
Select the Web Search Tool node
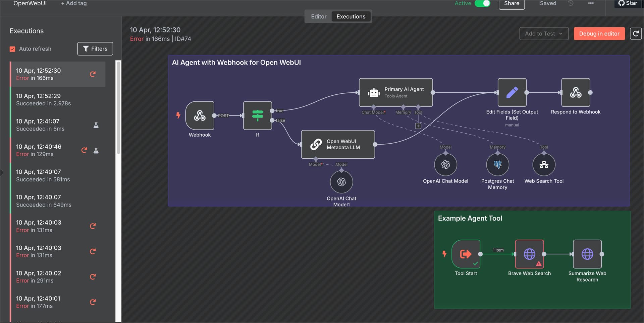[544, 164]
